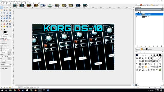Open Chrome from the taskbar
The height and width of the screenshot is (92, 164).
tap(15, 90)
